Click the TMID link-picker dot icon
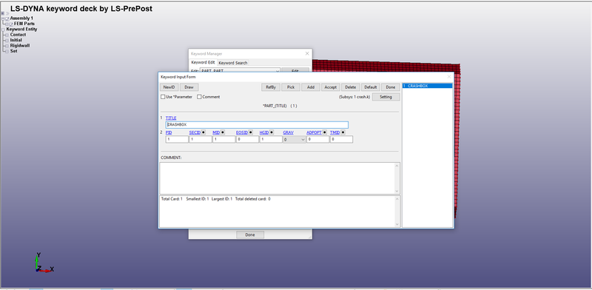Screen dimensions: 592x290 tap(343, 132)
